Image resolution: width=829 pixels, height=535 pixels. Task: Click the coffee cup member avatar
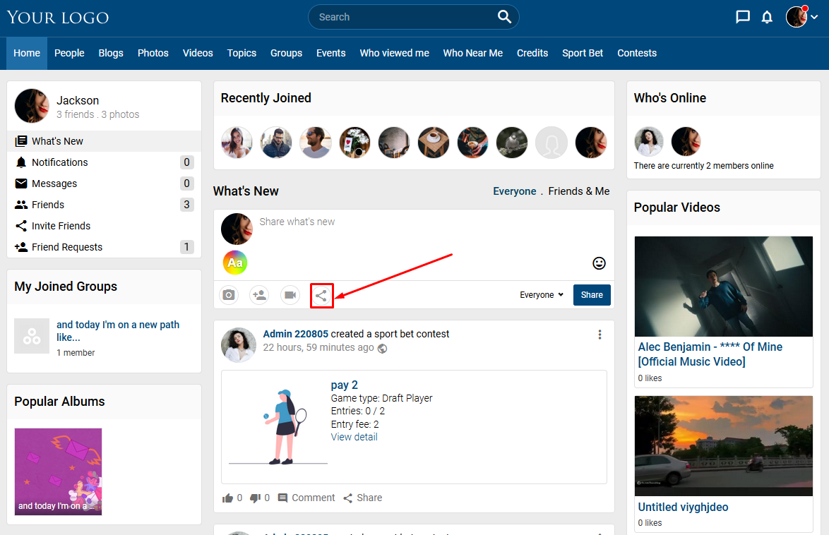[x=434, y=143]
